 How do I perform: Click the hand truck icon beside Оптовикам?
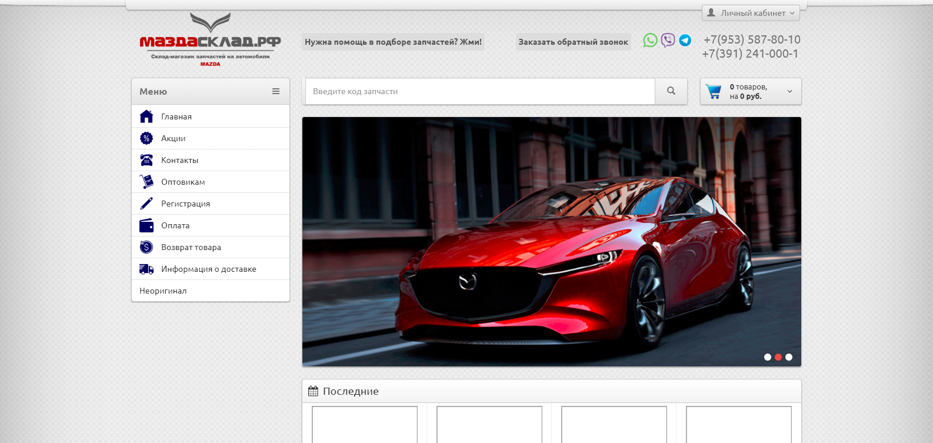[x=146, y=182]
